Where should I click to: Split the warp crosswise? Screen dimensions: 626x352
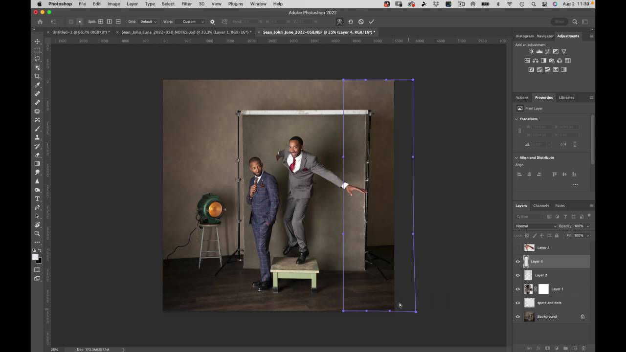tap(101, 22)
